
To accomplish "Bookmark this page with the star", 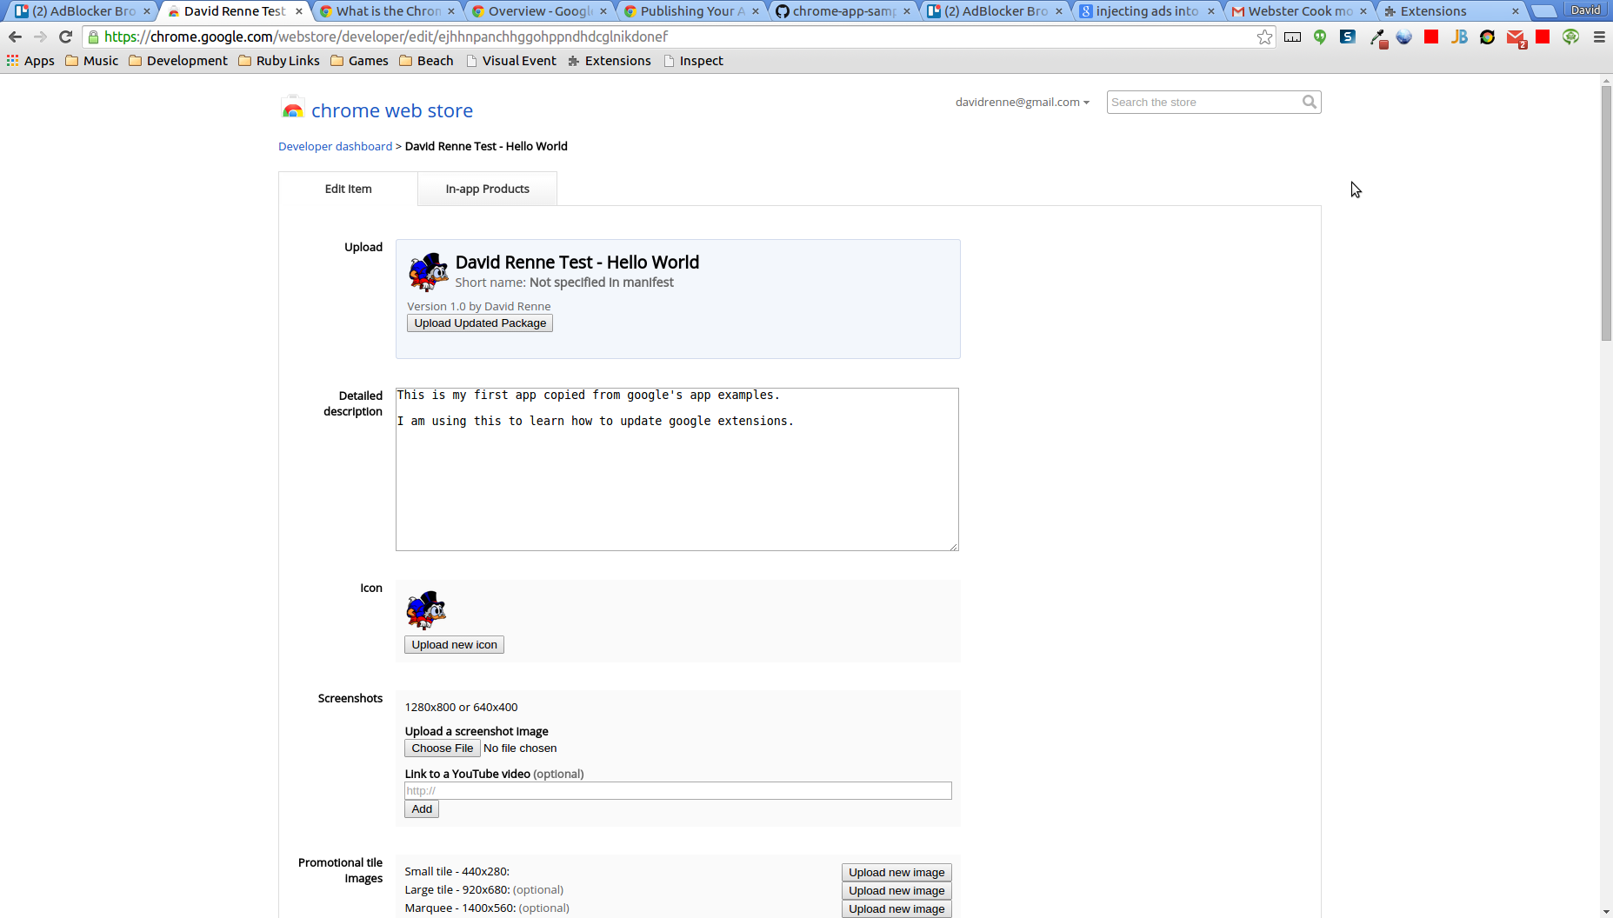I will [x=1264, y=37].
